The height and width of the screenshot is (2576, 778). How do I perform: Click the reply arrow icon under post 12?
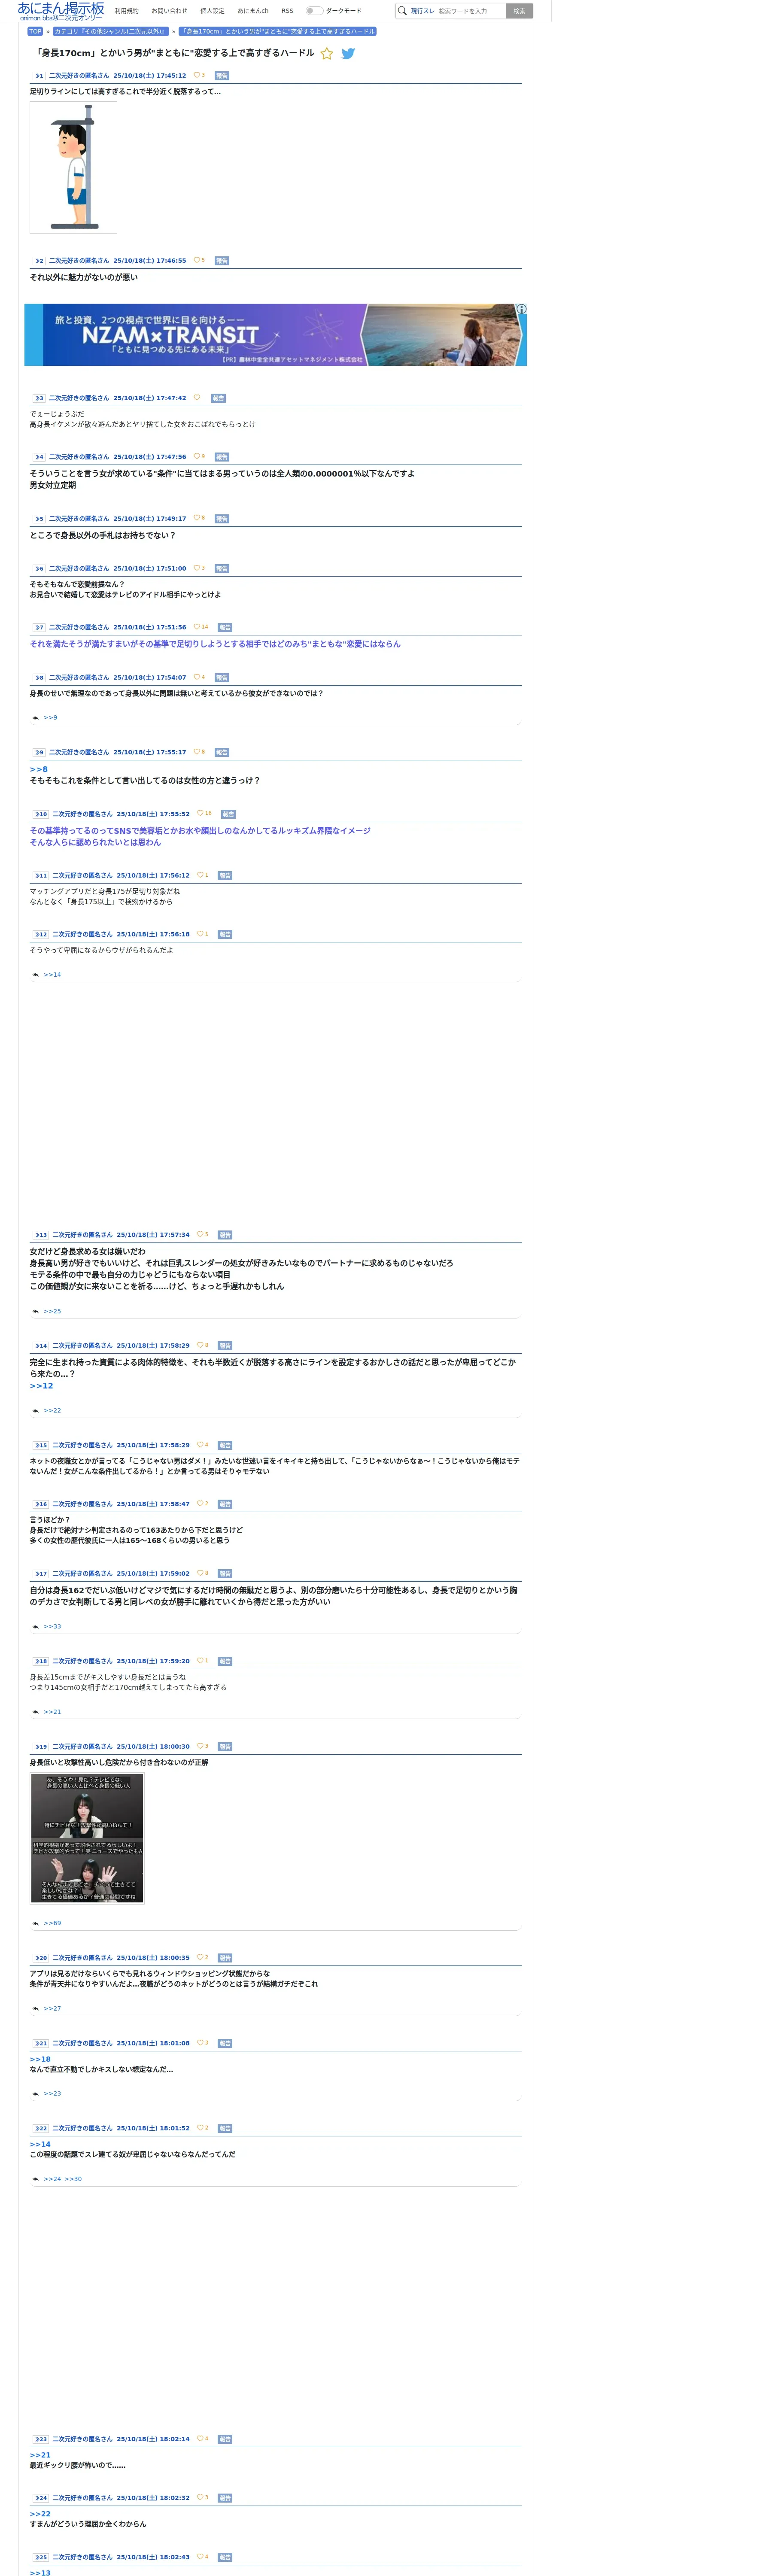click(36, 975)
